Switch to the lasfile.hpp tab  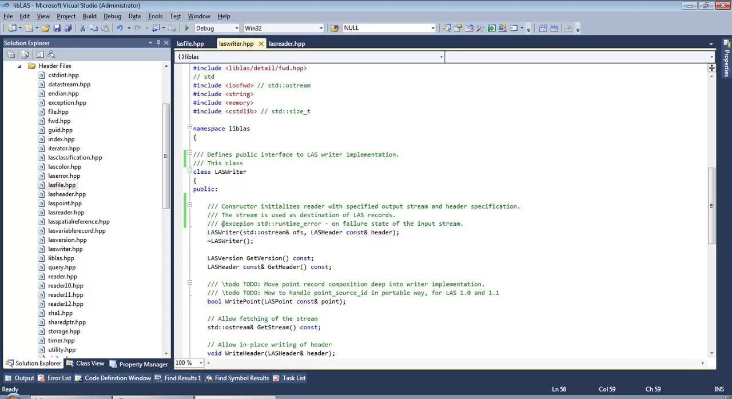190,43
